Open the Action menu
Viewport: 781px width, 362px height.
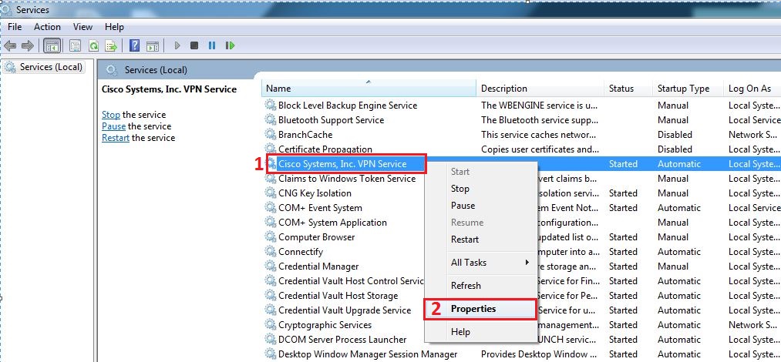[47, 27]
